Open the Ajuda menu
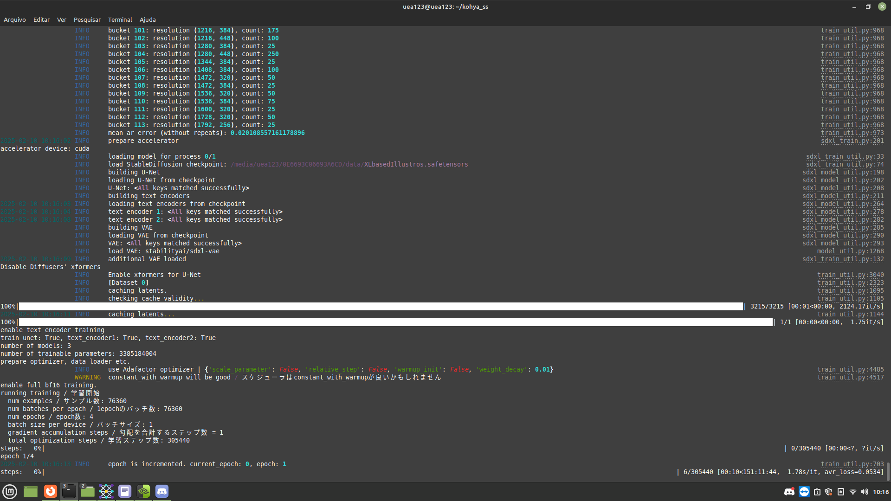Image resolution: width=891 pixels, height=501 pixels. (x=148, y=19)
